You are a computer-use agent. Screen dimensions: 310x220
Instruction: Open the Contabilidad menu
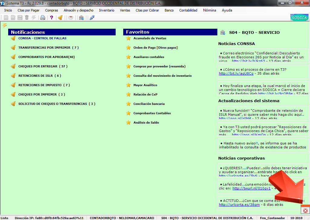click(x=188, y=10)
